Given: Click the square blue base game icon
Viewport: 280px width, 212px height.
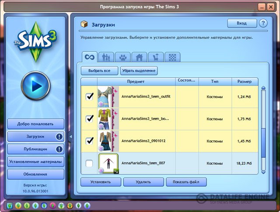Looking at the screenshot, I should 10,206.
